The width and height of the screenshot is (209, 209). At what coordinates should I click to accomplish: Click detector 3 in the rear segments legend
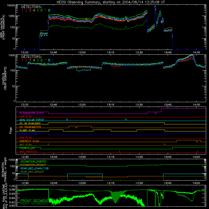tap(30, 60)
